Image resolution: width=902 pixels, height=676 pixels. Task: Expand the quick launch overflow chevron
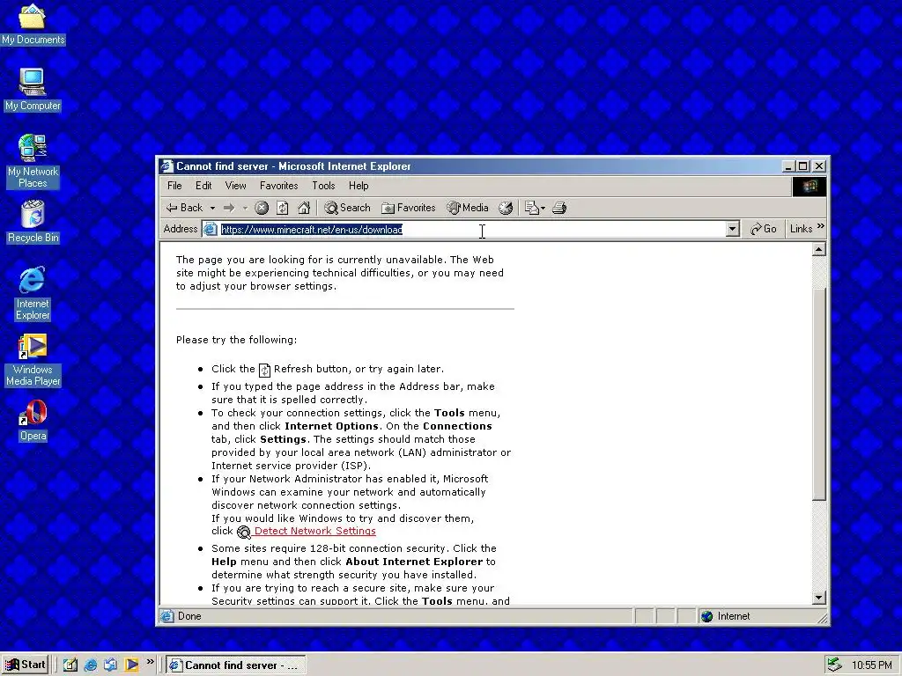[150, 662]
